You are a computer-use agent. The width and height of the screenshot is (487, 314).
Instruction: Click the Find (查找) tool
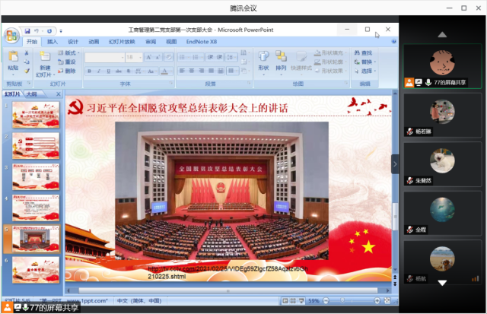pos(364,53)
